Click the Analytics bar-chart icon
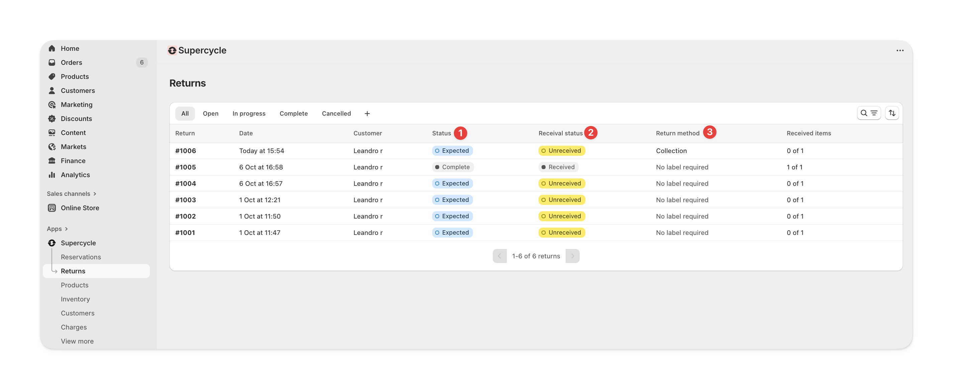 click(52, 174)
